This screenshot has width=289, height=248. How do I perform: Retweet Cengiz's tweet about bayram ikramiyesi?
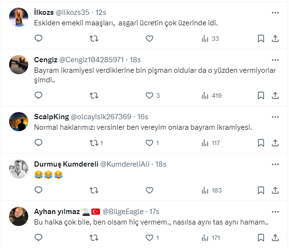94,95
